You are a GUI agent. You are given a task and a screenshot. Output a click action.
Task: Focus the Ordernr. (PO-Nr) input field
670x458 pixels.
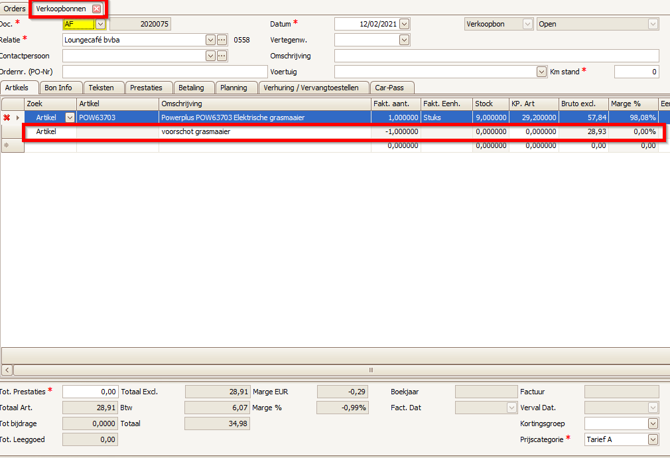point(165,72)
